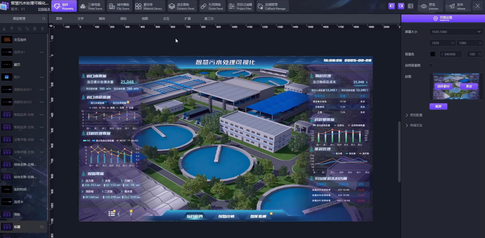
Task: Show the hidden 底部状态001 layer
Action: coord(42,90)
